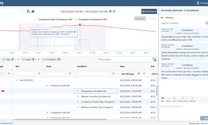Click the QuickTrend button
This screenshot has height=125, width=208.
[149, 11]
